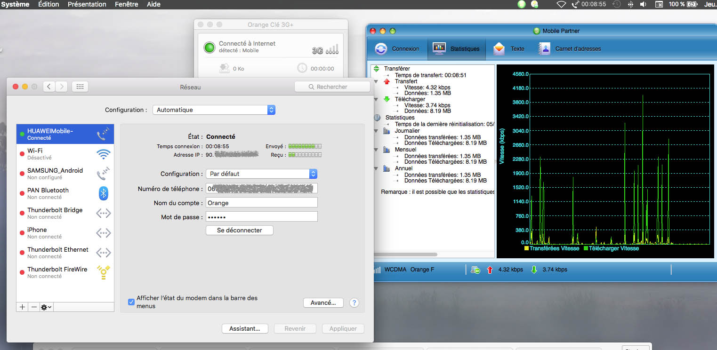Viewport: 717px width, 350px height.
Task: Click the chart icon next to Annuel
Action: [387, 168]
